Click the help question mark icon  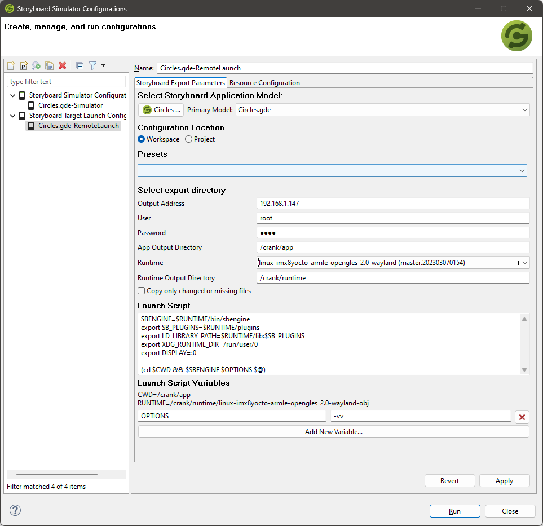tap(15, 510)
